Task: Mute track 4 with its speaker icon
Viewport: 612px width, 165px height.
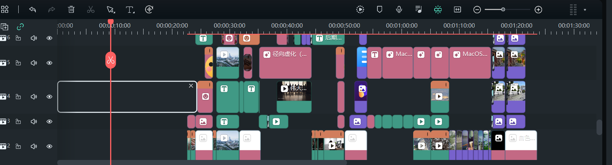Action: pos(34,97)
